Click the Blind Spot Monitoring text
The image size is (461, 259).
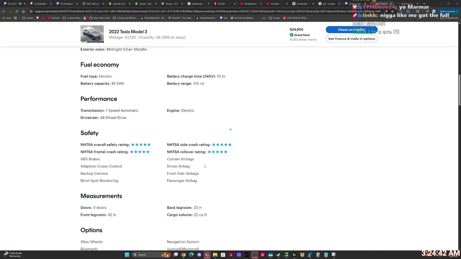99,181
